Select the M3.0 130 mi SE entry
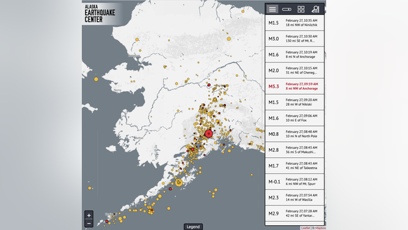 tap(294, 39)
